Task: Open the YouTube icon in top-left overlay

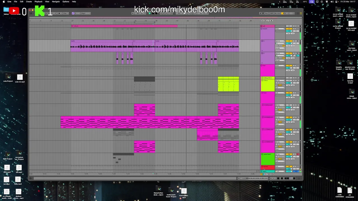Action: [14, 11]
